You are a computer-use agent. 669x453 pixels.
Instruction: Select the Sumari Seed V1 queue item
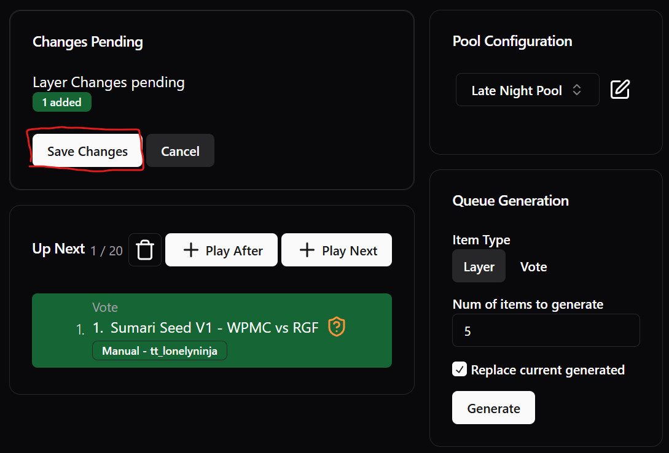click(211, 330)
